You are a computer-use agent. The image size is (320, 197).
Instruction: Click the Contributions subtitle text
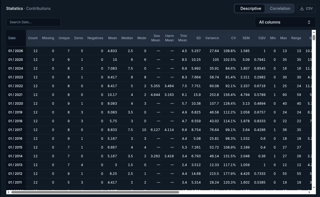click(x=38, y=8)
